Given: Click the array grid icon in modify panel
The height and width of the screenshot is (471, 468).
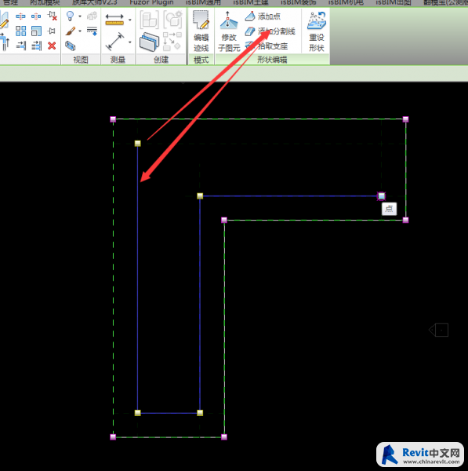Looking at the screenshot, I should (20, 31).
